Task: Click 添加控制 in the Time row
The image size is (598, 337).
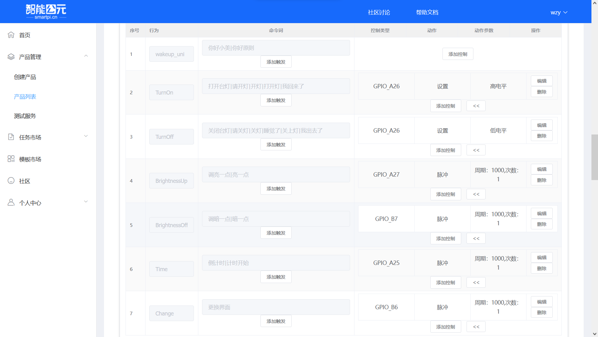Action: pos(446,282)
